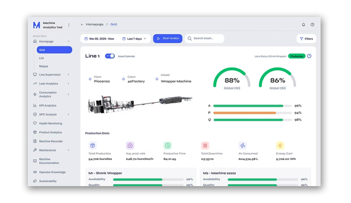This screenshot has width=351, height=203.
Task: Click the info icon next to Production badge
Action: point(309,56)
